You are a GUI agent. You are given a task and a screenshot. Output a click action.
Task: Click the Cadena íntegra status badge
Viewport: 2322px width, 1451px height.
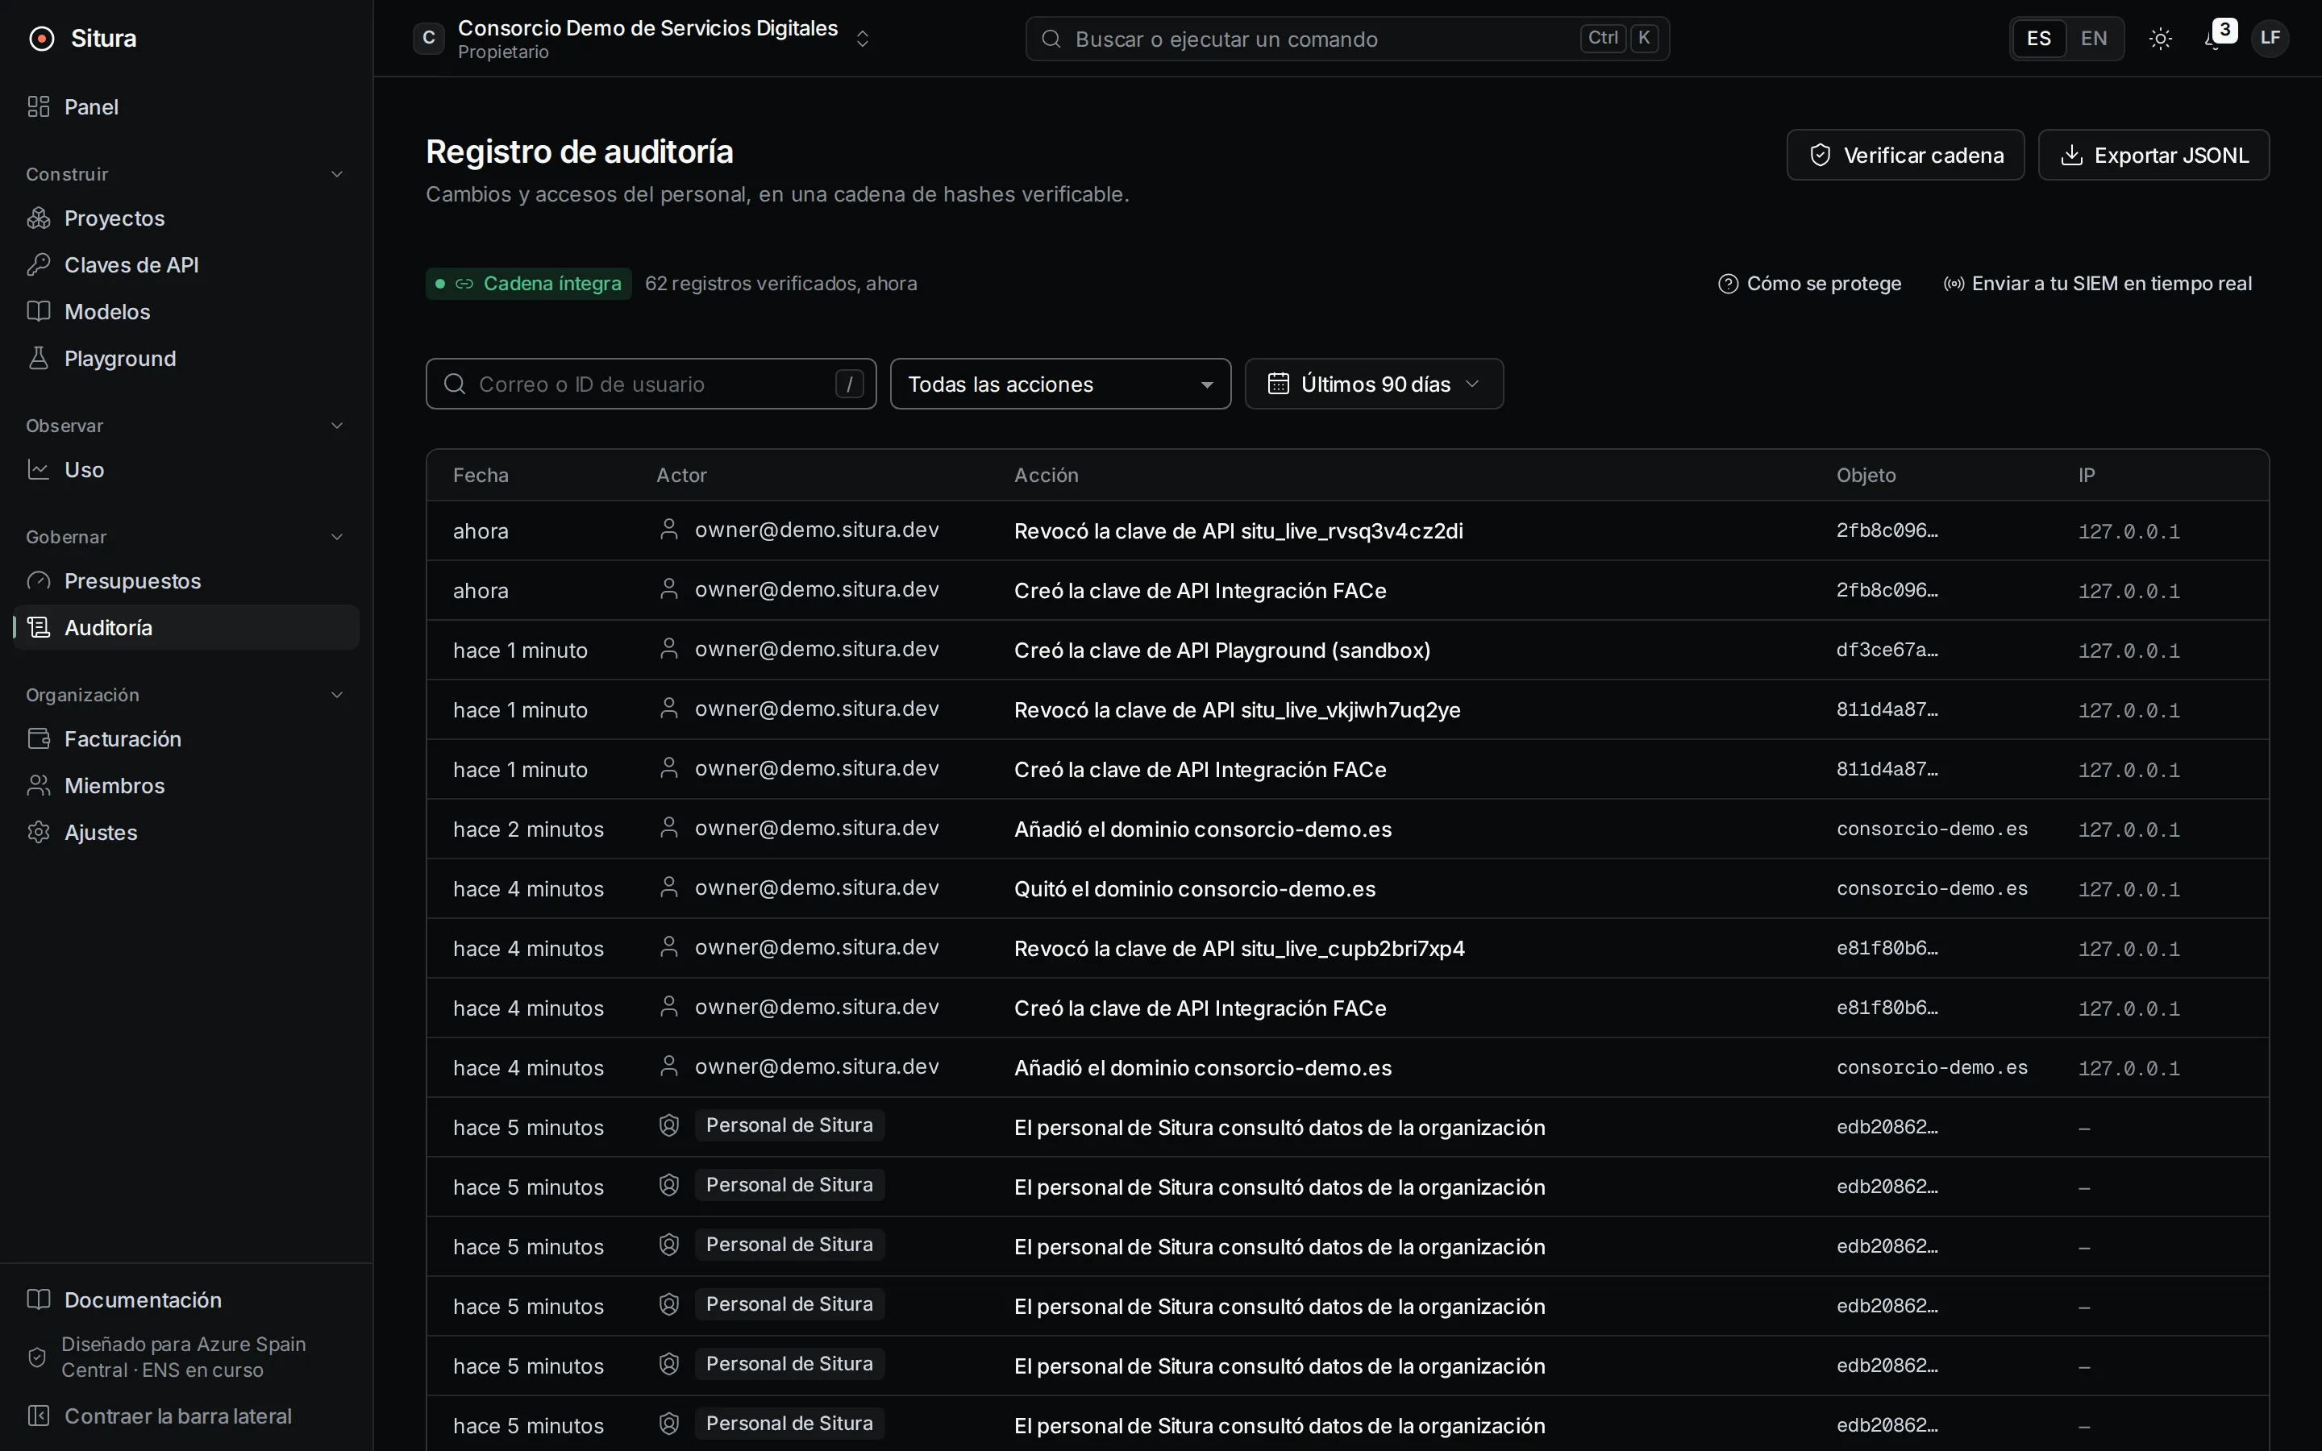click(x=529, y=284)
